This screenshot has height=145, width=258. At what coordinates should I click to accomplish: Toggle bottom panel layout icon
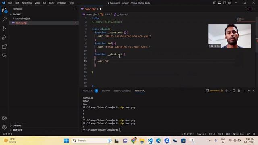[220, 3]
